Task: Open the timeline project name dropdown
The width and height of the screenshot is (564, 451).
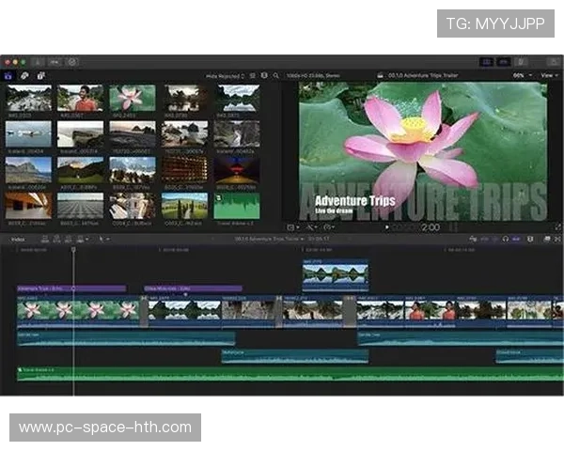Action: [270, 239]
